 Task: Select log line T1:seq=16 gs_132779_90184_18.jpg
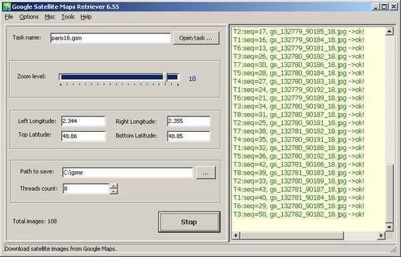pos(298,40)
